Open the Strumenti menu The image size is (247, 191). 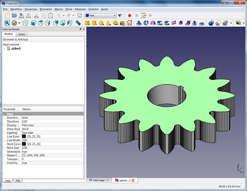46,10
